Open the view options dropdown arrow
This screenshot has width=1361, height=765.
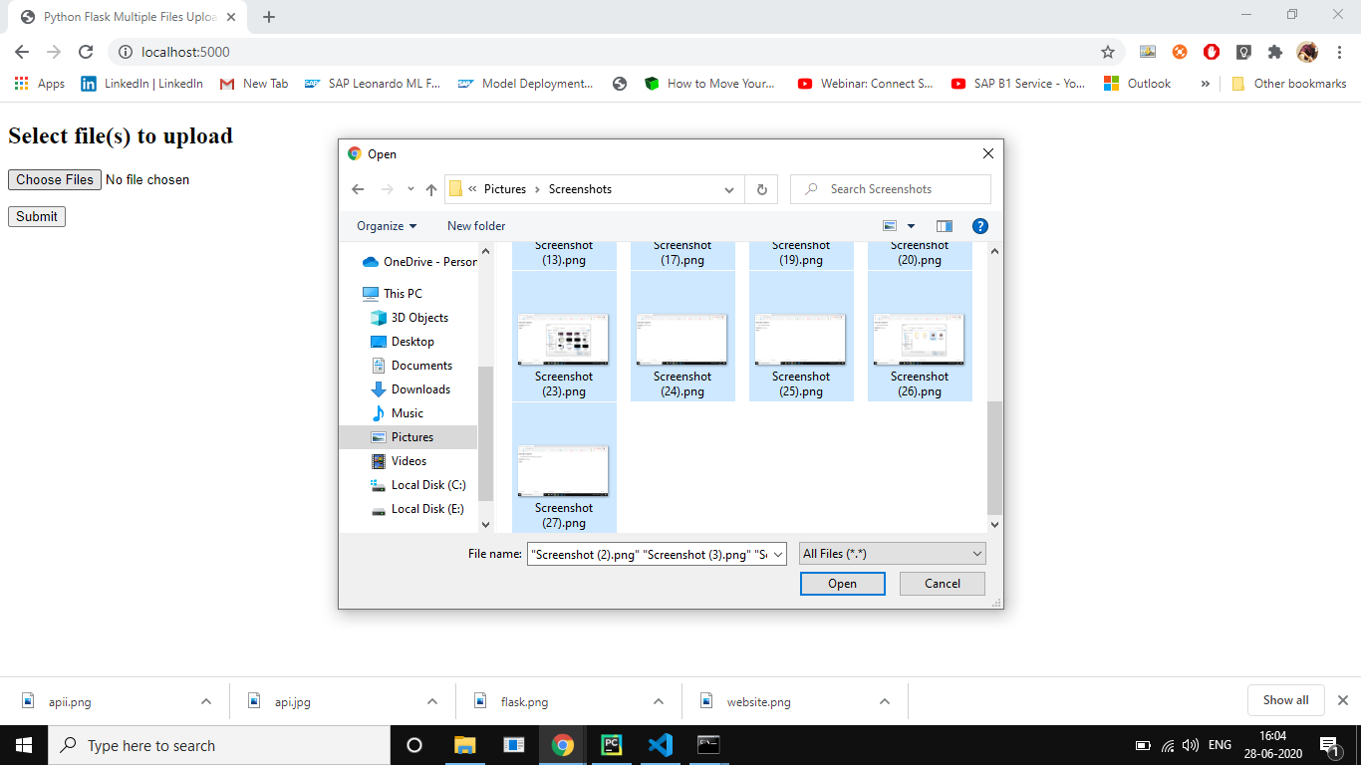coord(911,226)
